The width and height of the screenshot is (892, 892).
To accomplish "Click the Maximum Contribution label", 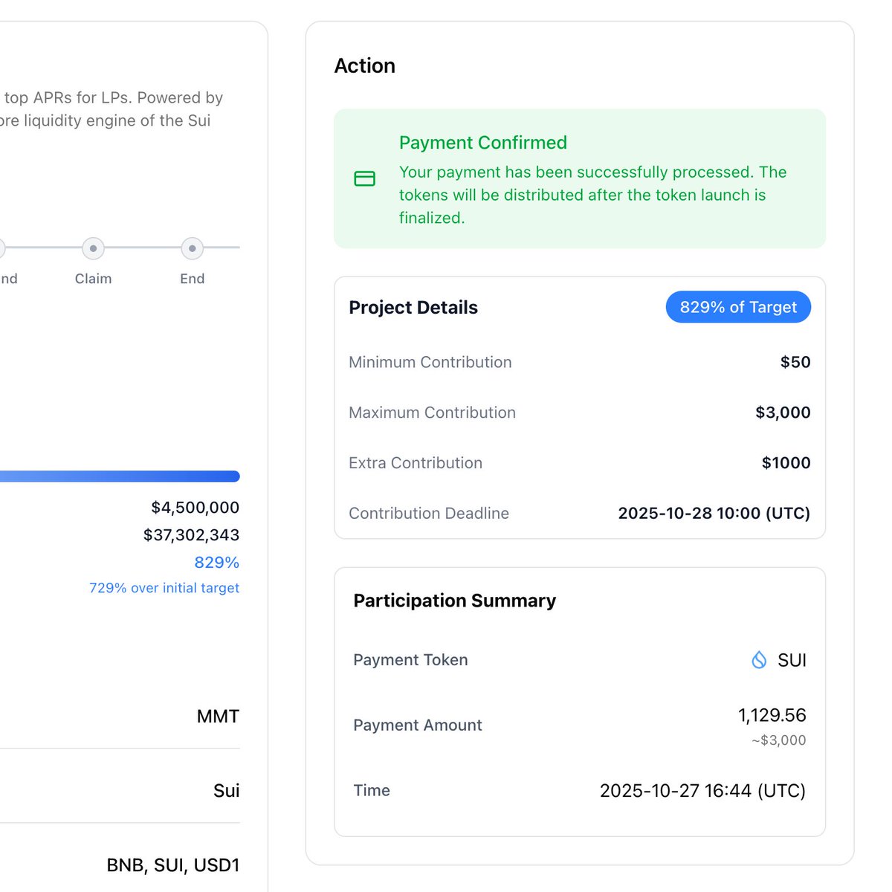I will click(x=432, y=413).
